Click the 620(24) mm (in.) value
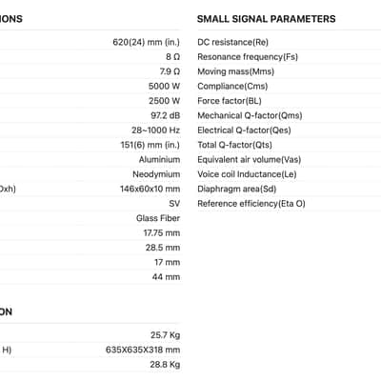 point(147,42)
